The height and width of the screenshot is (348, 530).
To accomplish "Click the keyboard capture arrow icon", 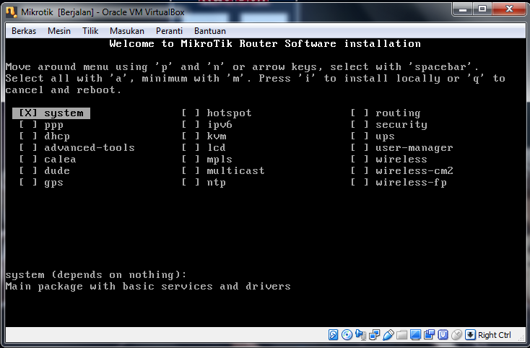I will pos(470,335).
